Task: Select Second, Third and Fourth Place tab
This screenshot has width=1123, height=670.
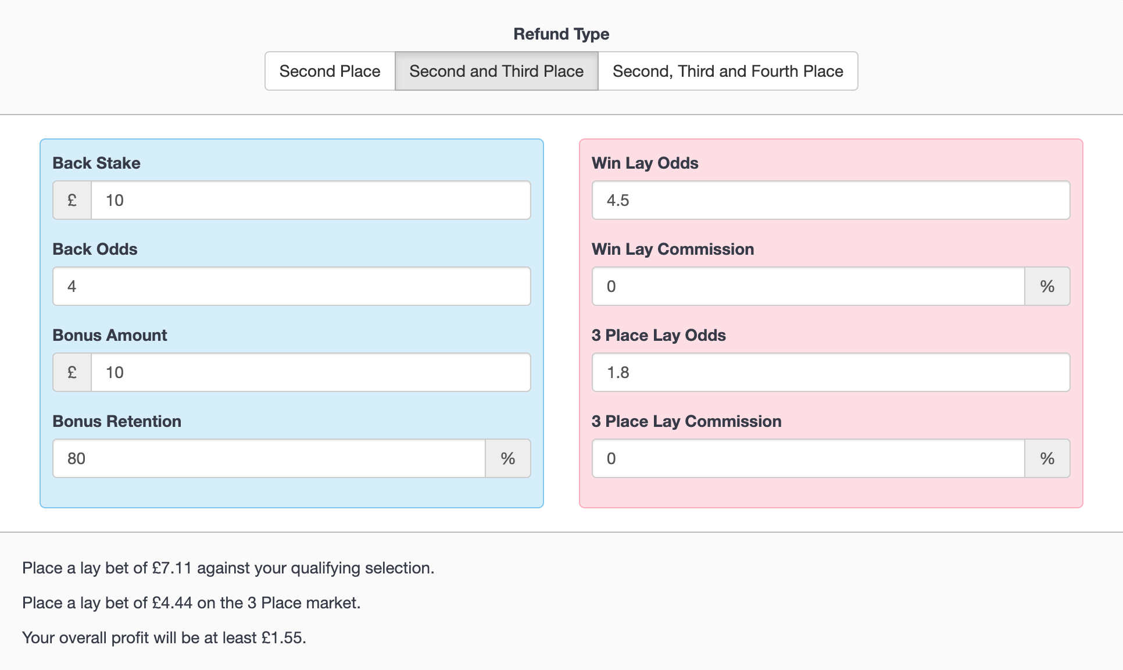Action: pyautogui.click(x=727, y=70)
